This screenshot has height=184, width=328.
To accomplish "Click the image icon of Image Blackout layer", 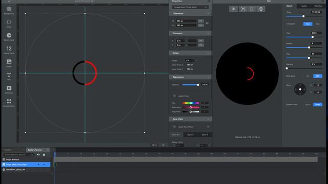I will pyautogui.click(x=4, y=159).
